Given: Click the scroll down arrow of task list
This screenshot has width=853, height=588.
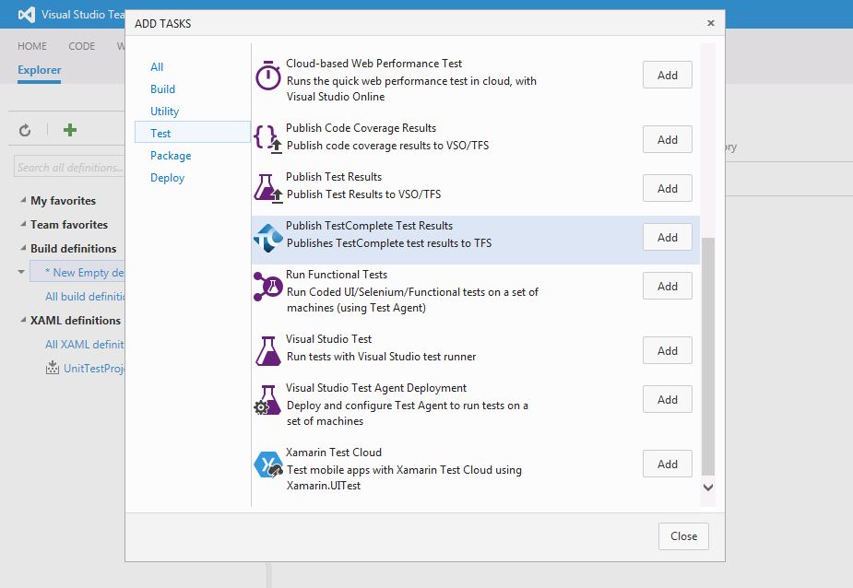Looking at the screenshot, I should 707,487.
